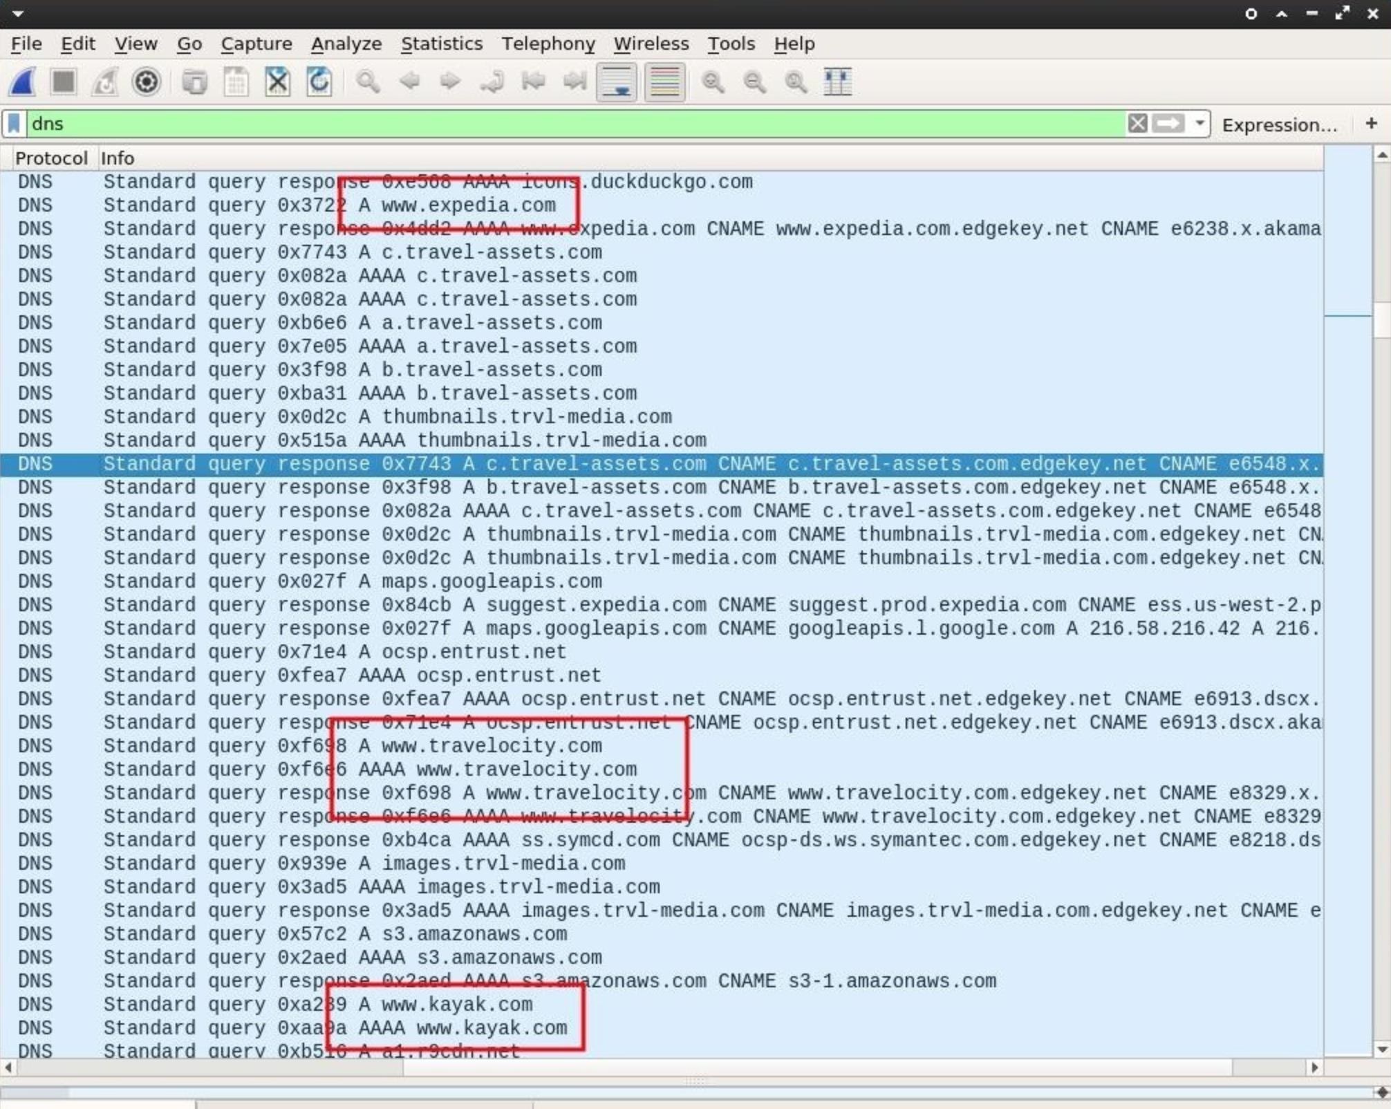The image size is (1391, 1109).
Task: Open the Analyze menu
Action: click(x=346, y=44)
